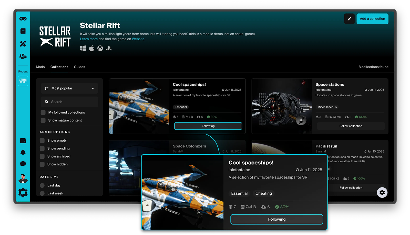
Task: Open the Learn more link
Action: 89,39
